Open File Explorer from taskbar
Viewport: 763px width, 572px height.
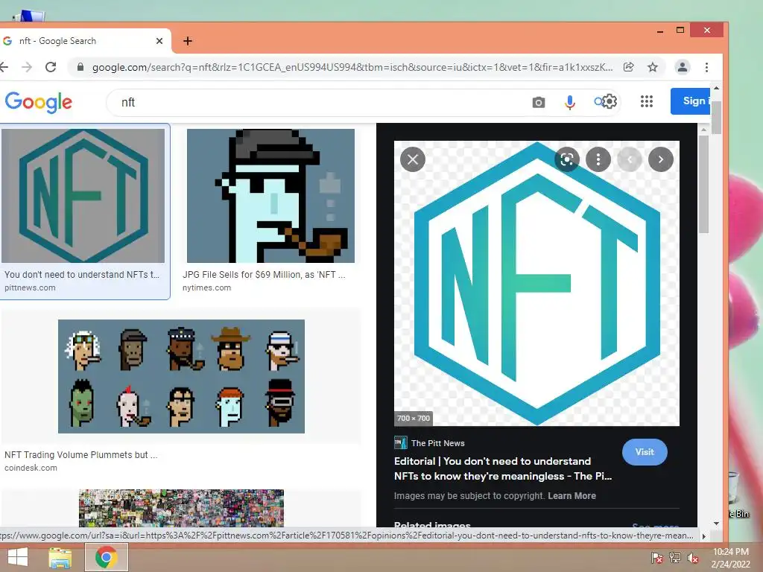[x=60, y=557]
